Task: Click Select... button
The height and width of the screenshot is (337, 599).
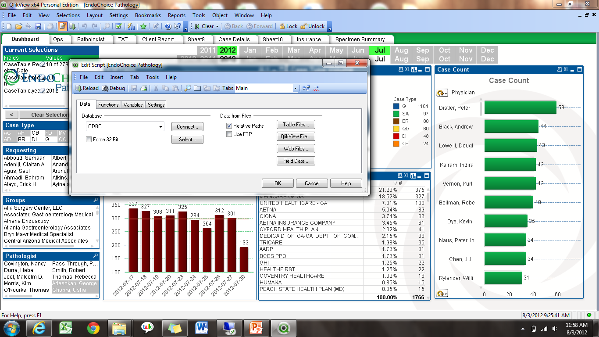Action: pyautogui.click(x=187, y=140)
